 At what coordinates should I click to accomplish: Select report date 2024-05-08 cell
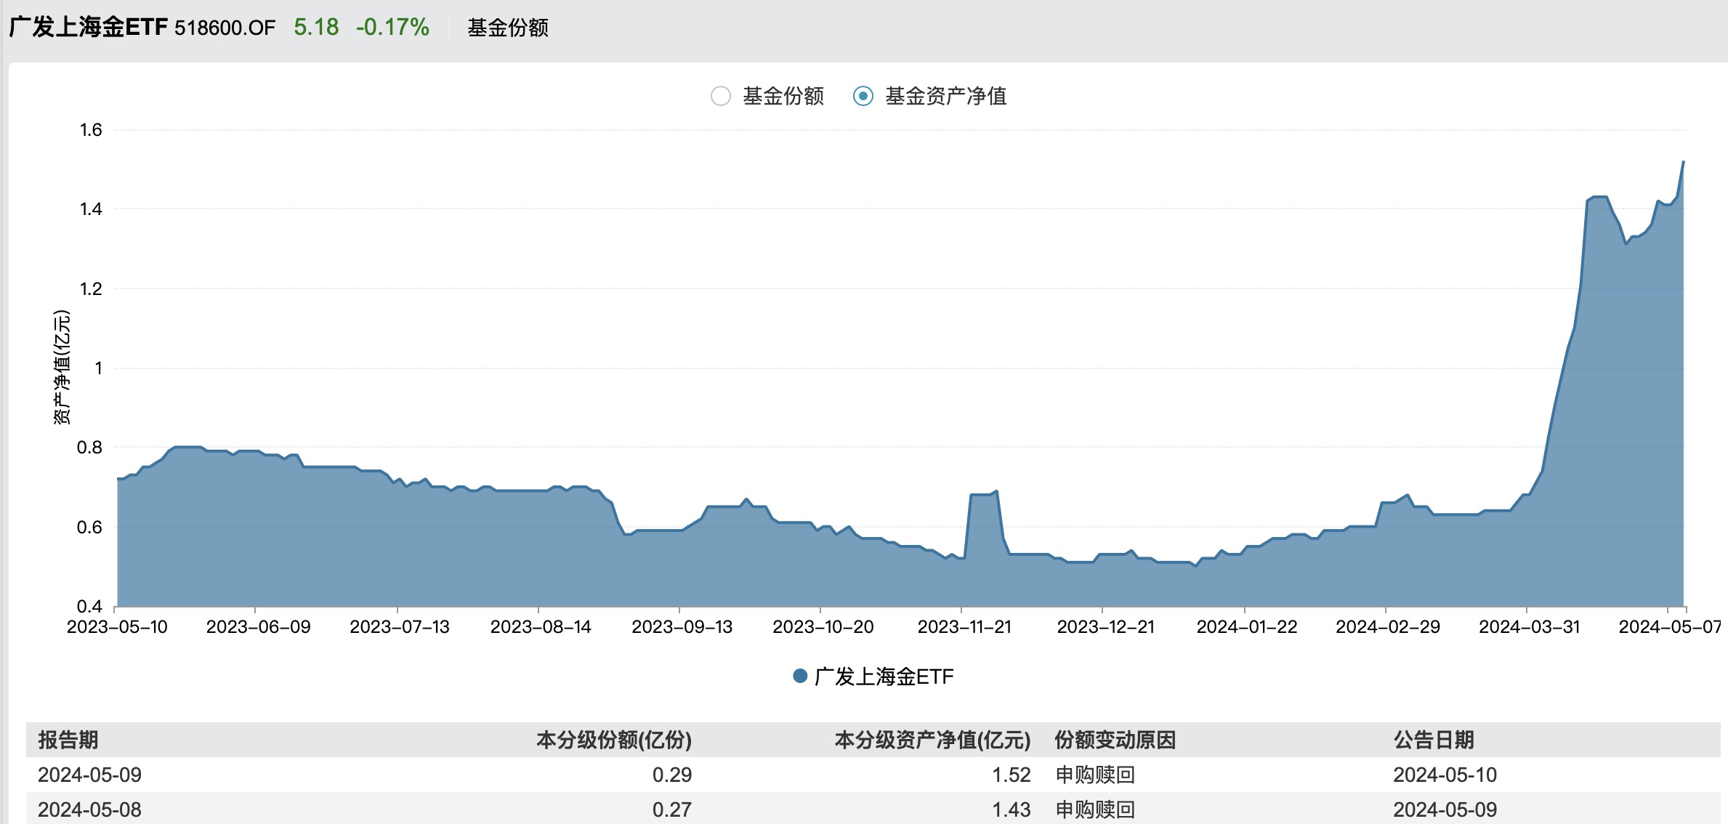click(90, 809)
